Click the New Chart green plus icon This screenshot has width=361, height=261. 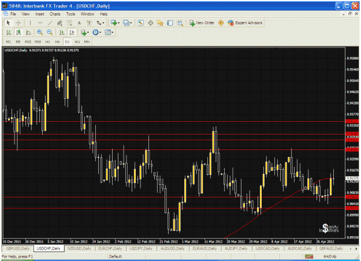pyautogui.click(x=114, y=23)
